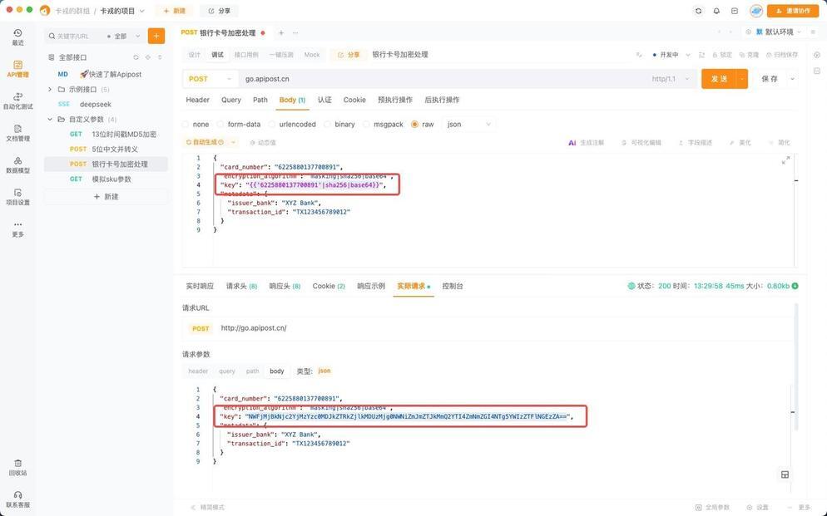The image size is (827, 516).
Task: Click the 发送 send button
Action: pyautogui.click(x=719, y=79)
